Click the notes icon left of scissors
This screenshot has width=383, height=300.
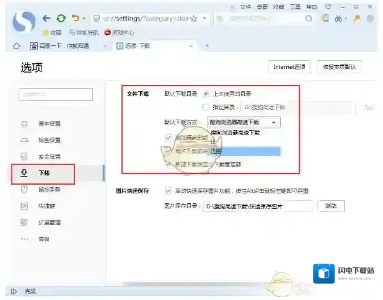pyautogui.click(x=325, y=19)
